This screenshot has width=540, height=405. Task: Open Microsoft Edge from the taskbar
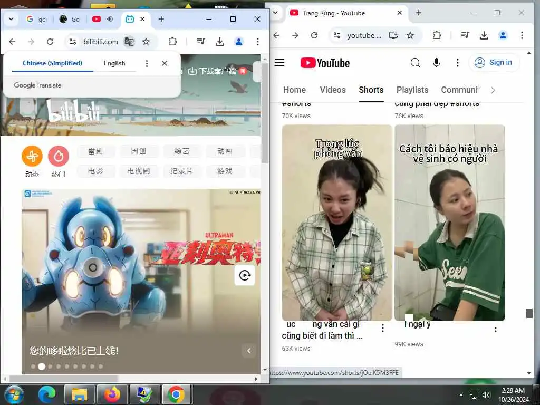[x=47, y=394]
